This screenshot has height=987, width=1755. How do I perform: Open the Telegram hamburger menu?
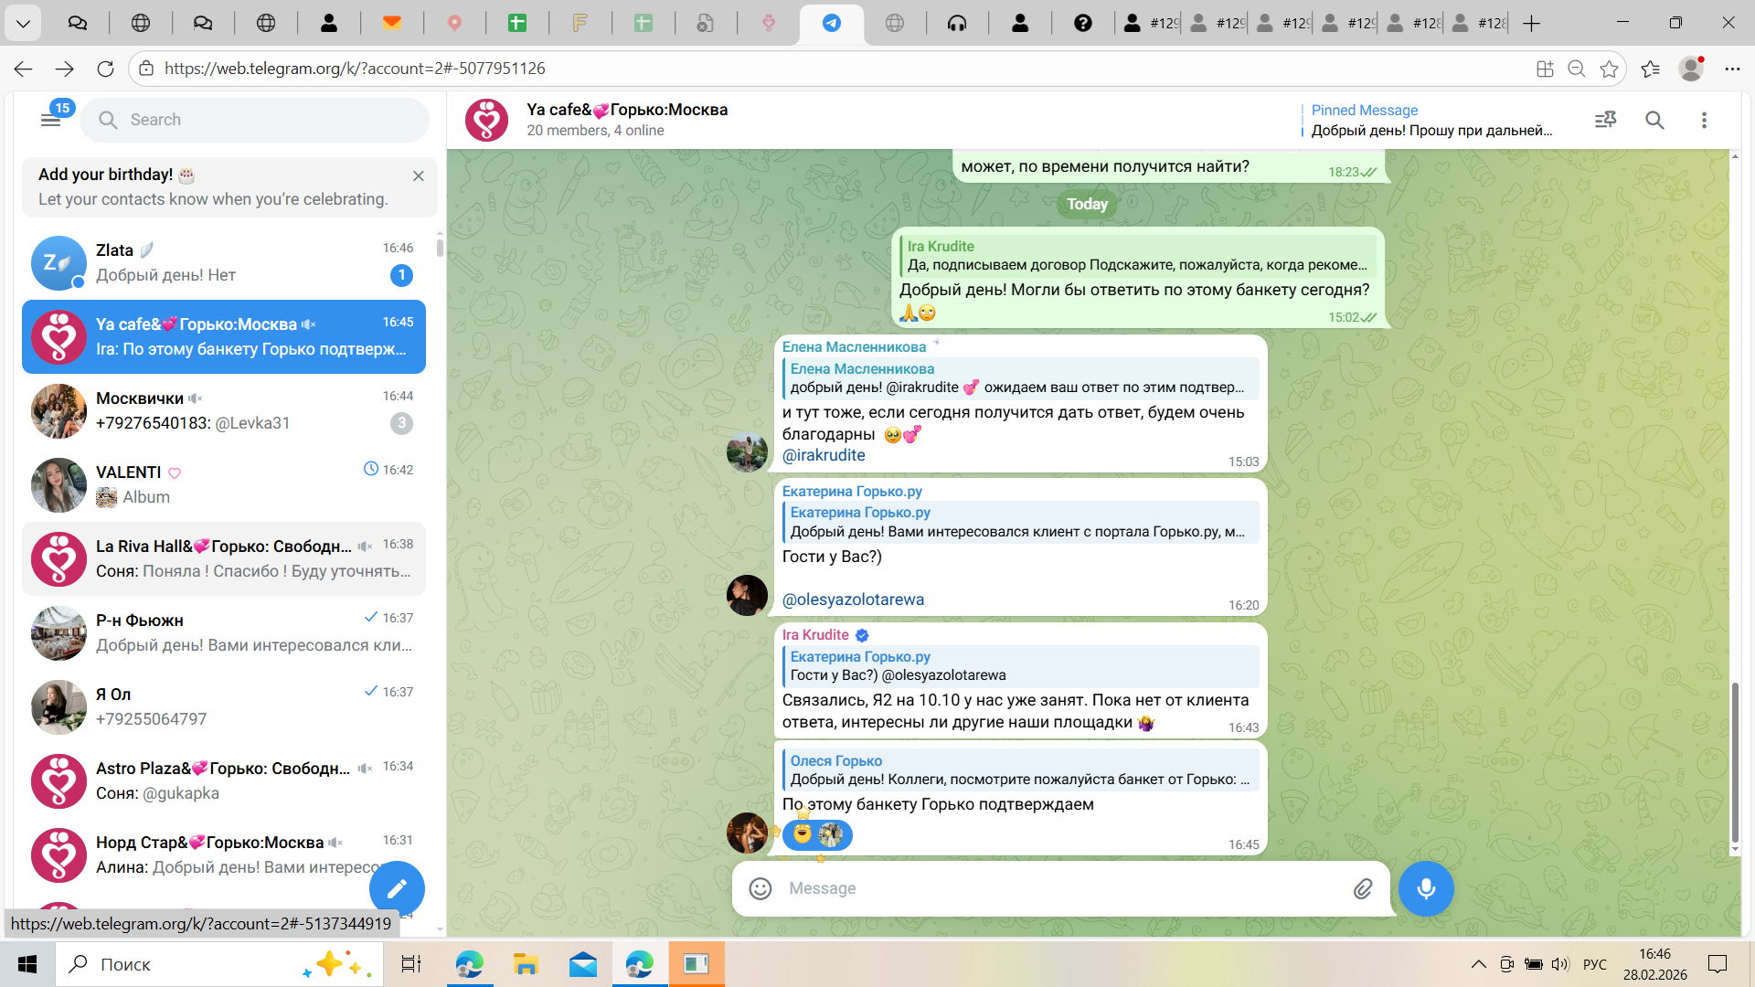point(50,120)
